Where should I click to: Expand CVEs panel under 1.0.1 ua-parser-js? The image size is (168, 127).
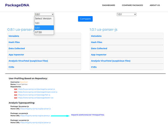pos(94,67)
